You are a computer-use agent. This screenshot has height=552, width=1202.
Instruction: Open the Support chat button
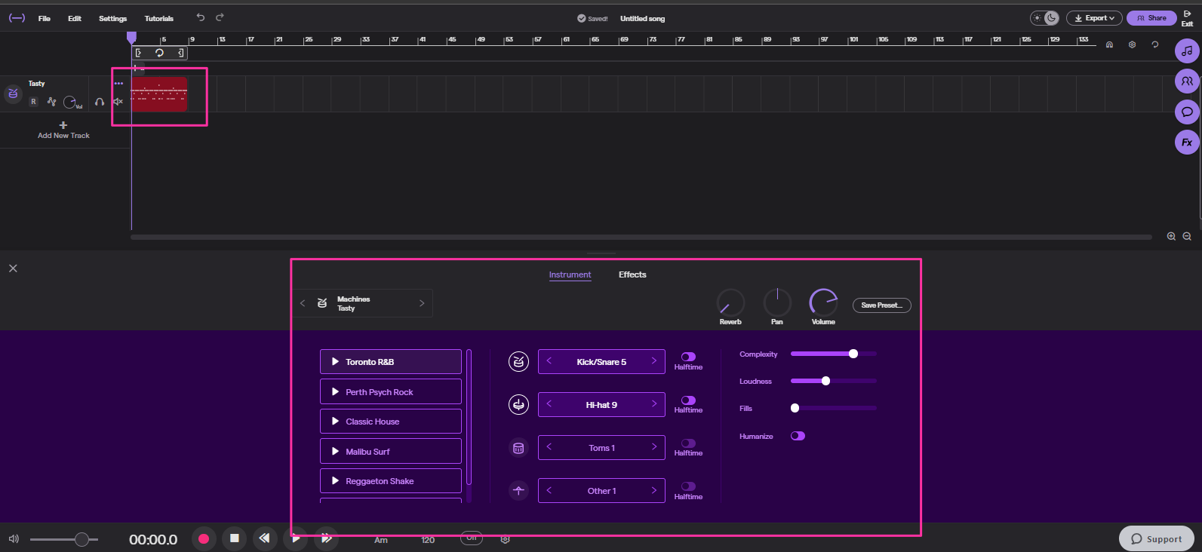(1157, 538)
